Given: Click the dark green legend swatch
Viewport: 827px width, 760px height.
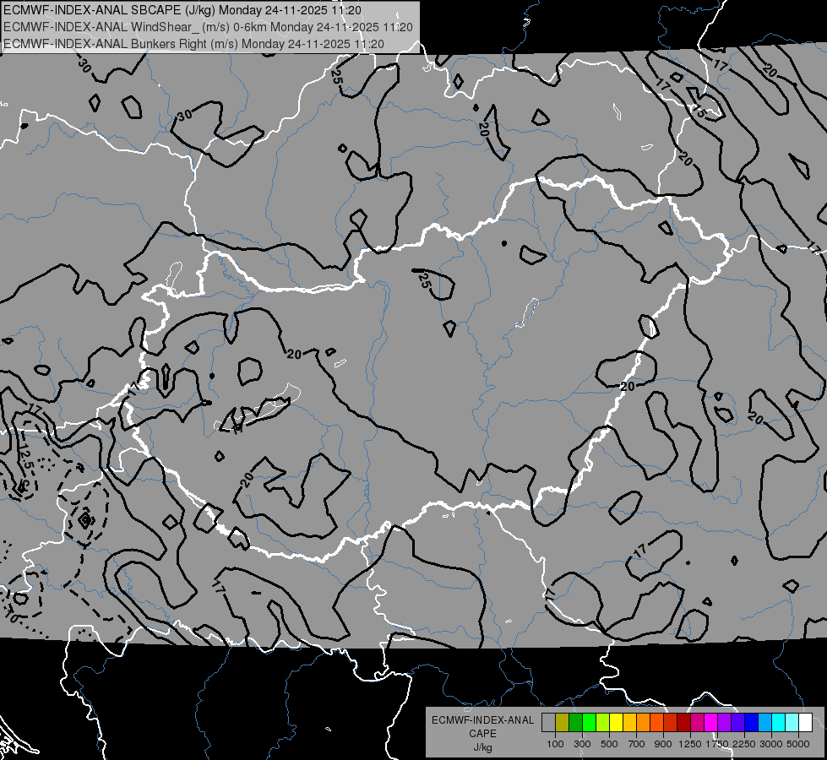Looking at the screenshot, I should 575,723.
